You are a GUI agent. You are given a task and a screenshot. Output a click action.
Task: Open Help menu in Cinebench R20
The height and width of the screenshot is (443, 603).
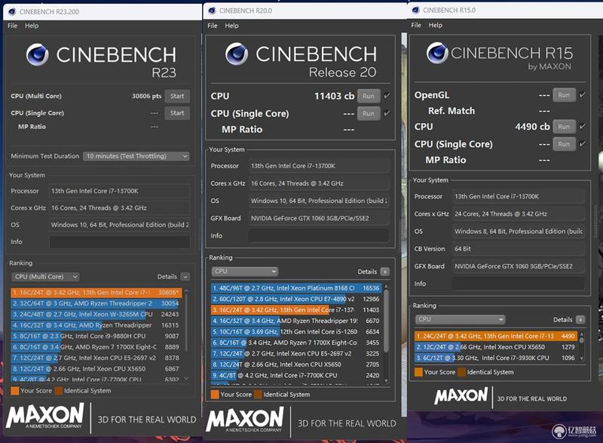(231, 26)
